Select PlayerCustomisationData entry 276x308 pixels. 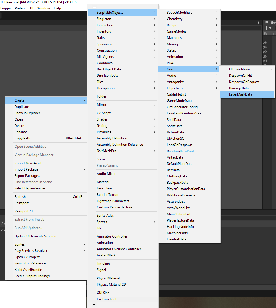pos(189,189)
